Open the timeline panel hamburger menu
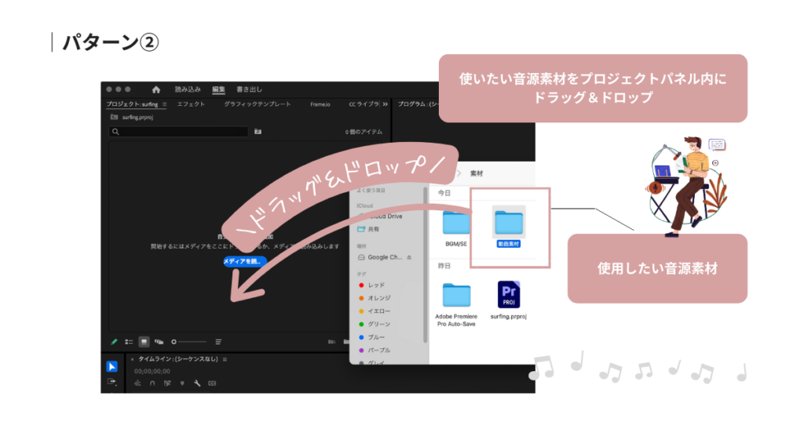 (225, 358)
